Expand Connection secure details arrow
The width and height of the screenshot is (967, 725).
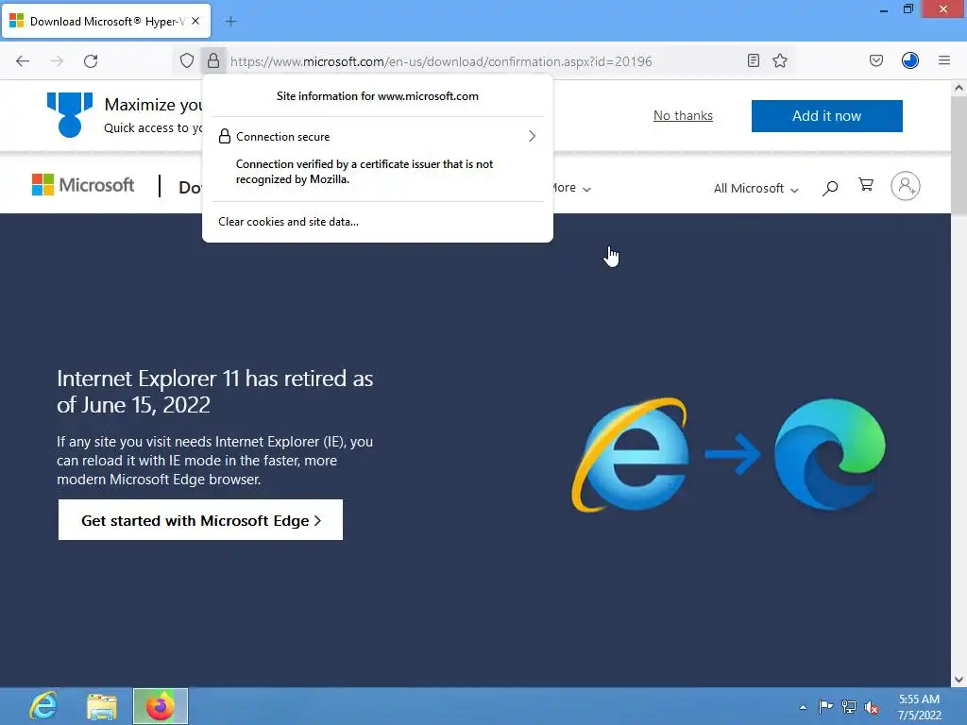tap(533, 136)
